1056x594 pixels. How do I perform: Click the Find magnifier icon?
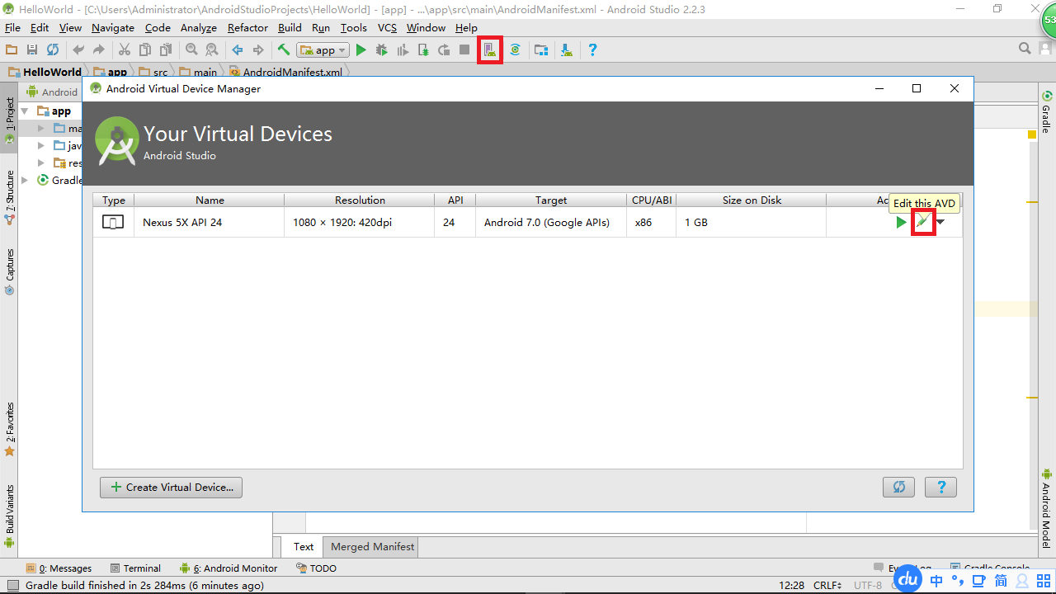[x=191, y=49]
